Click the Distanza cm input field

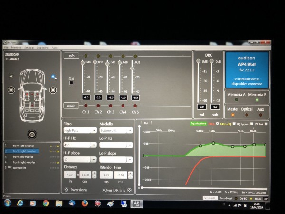click(x=85, y=175)
